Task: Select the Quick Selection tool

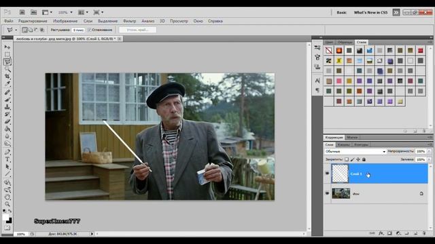Action: point(7,69)
